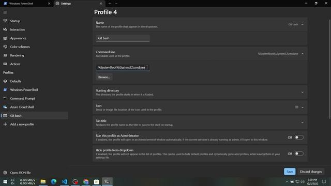Click the Terminal icon in taskbar
The height and width of the screenshot is (186, 331).
coord(107,181)
